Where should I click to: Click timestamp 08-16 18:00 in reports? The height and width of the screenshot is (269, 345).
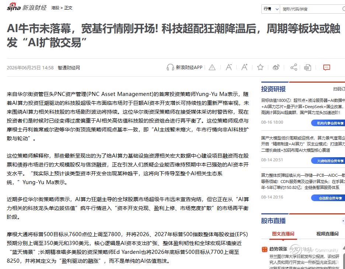pos(272,122)
